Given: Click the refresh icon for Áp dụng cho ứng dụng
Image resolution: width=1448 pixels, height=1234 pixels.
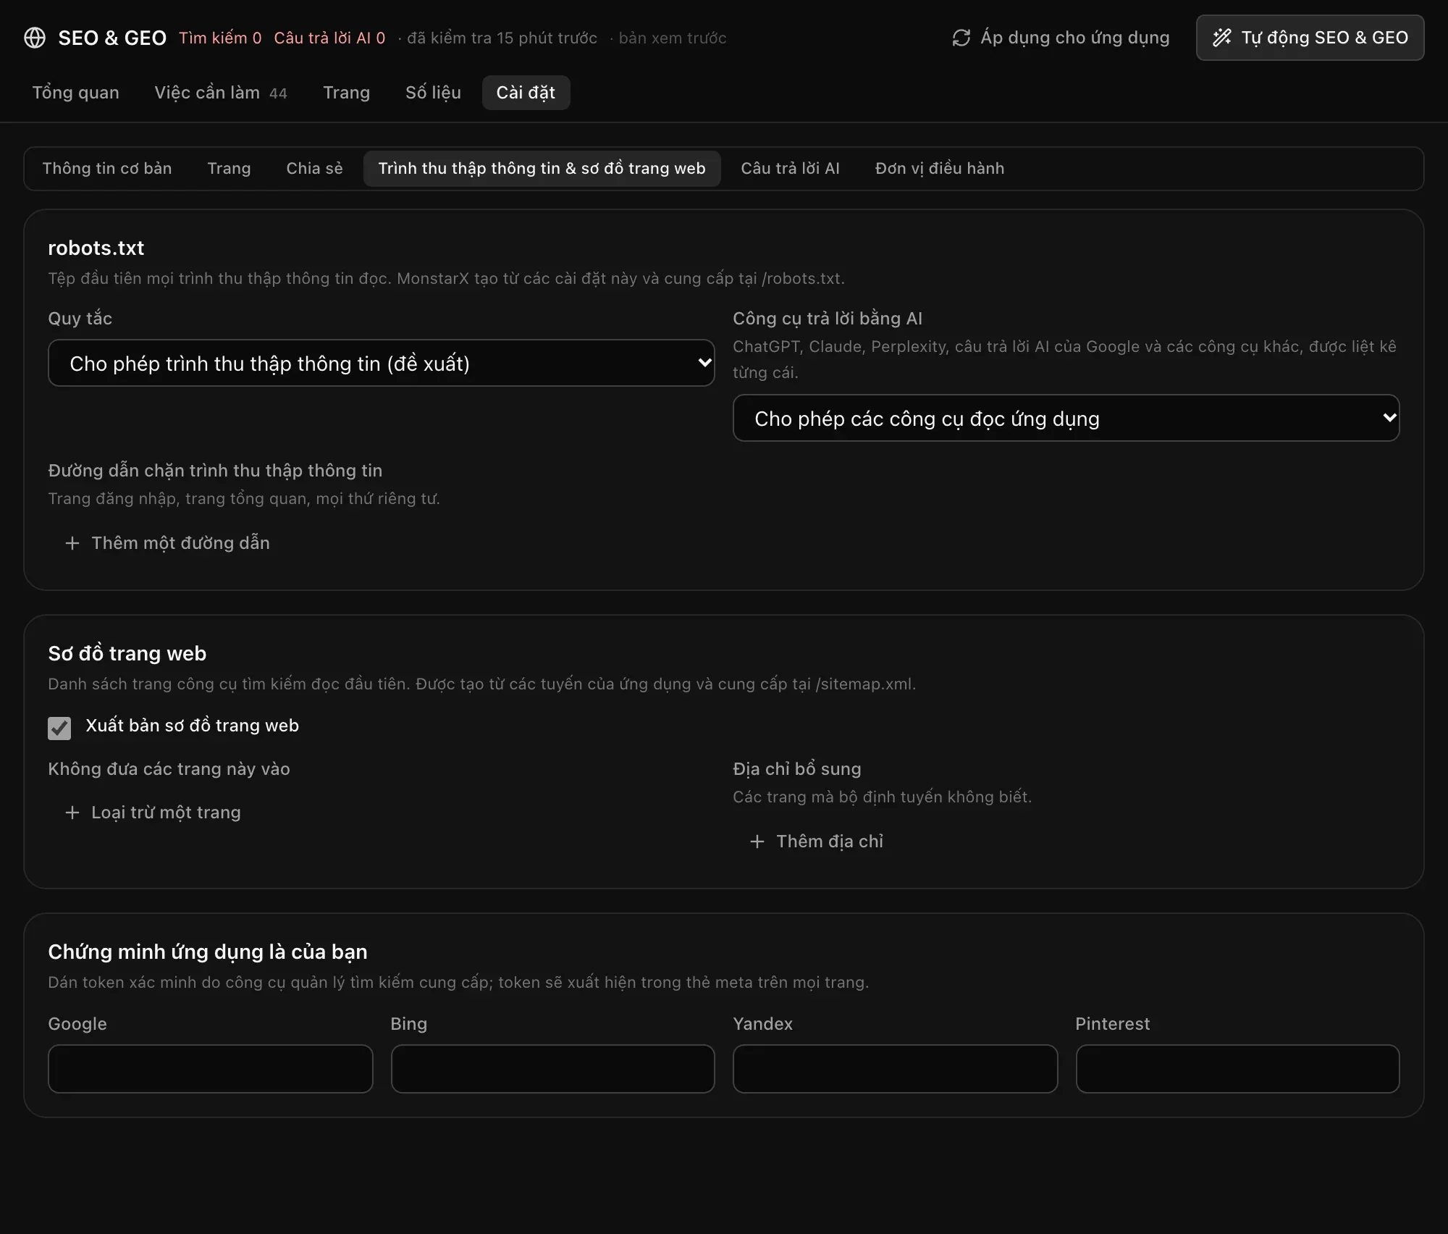Looking at the screenshot, I should click(961, 38).
